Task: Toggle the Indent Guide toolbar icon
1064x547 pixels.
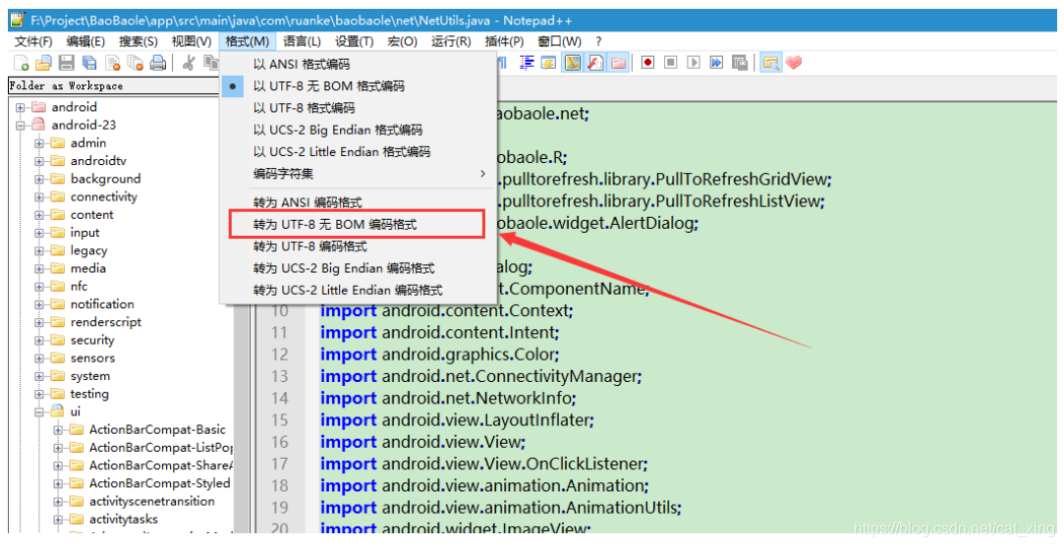Action: coord(527,63)
